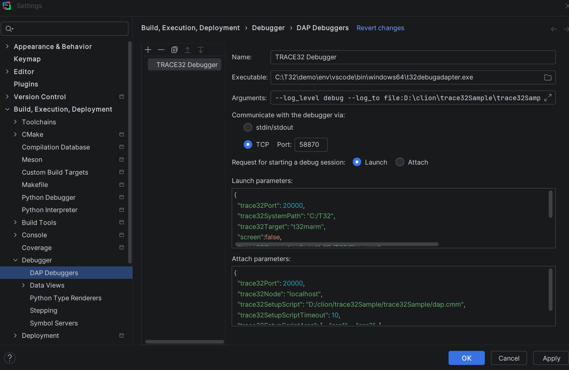The width and height of the screenshot is (569, 370).
Task: Expand the Toolchains node
Action: pos(15,122)
